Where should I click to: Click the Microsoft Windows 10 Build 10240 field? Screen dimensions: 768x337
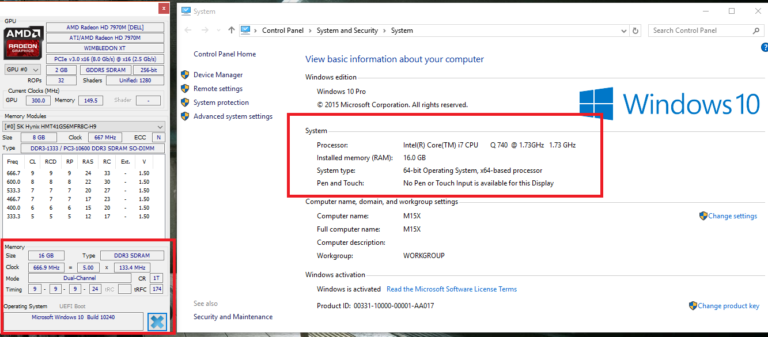(x=73, y=321)
